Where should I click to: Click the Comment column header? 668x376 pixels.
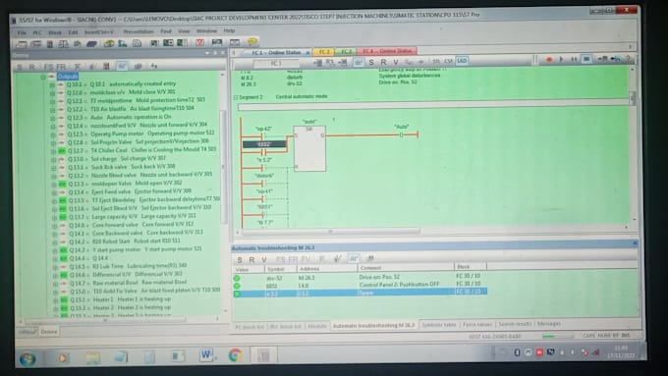pyautogui.click(x=406, y=268)
